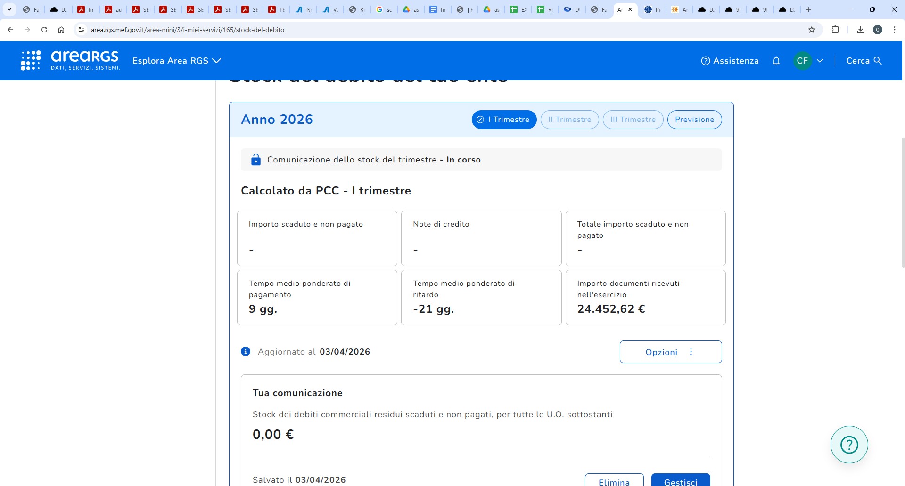Screen dimensions: 905x486
Task: Click the notification bell icon
Action: pos(776,61)
